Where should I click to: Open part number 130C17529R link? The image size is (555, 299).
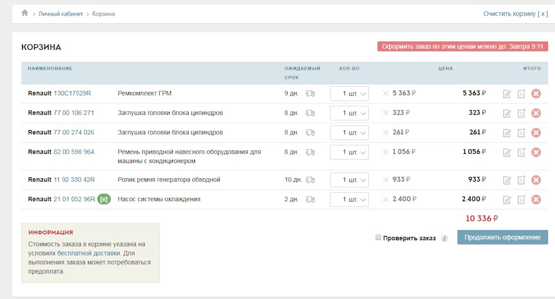pos(72,93)
